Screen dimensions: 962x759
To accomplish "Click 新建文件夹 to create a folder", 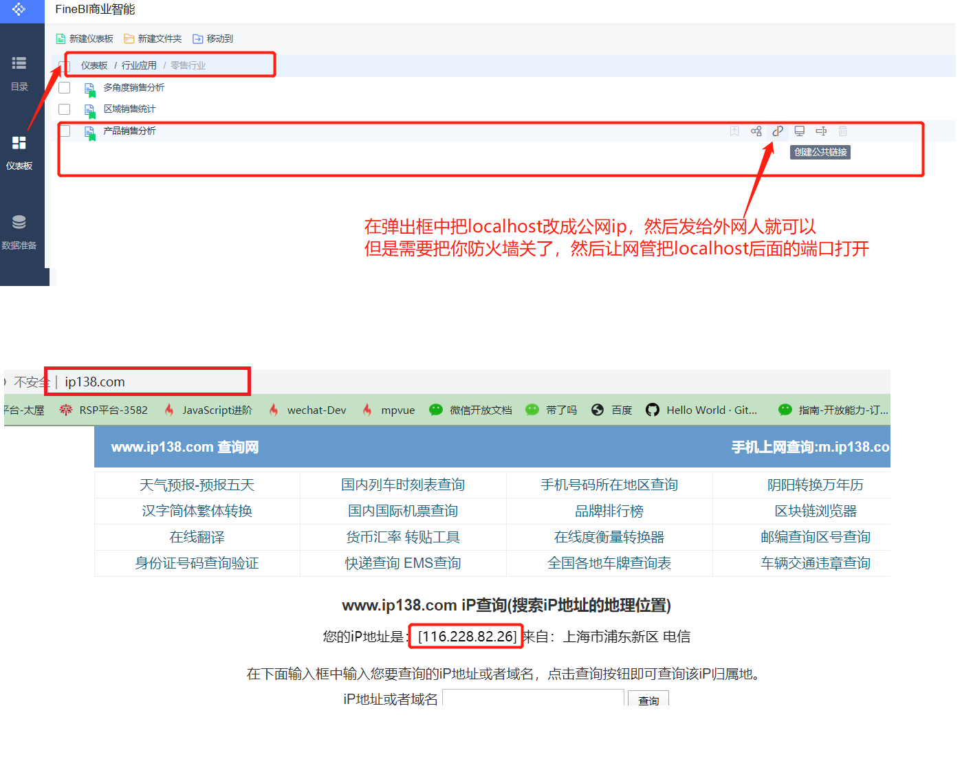I will pos(153,38).
